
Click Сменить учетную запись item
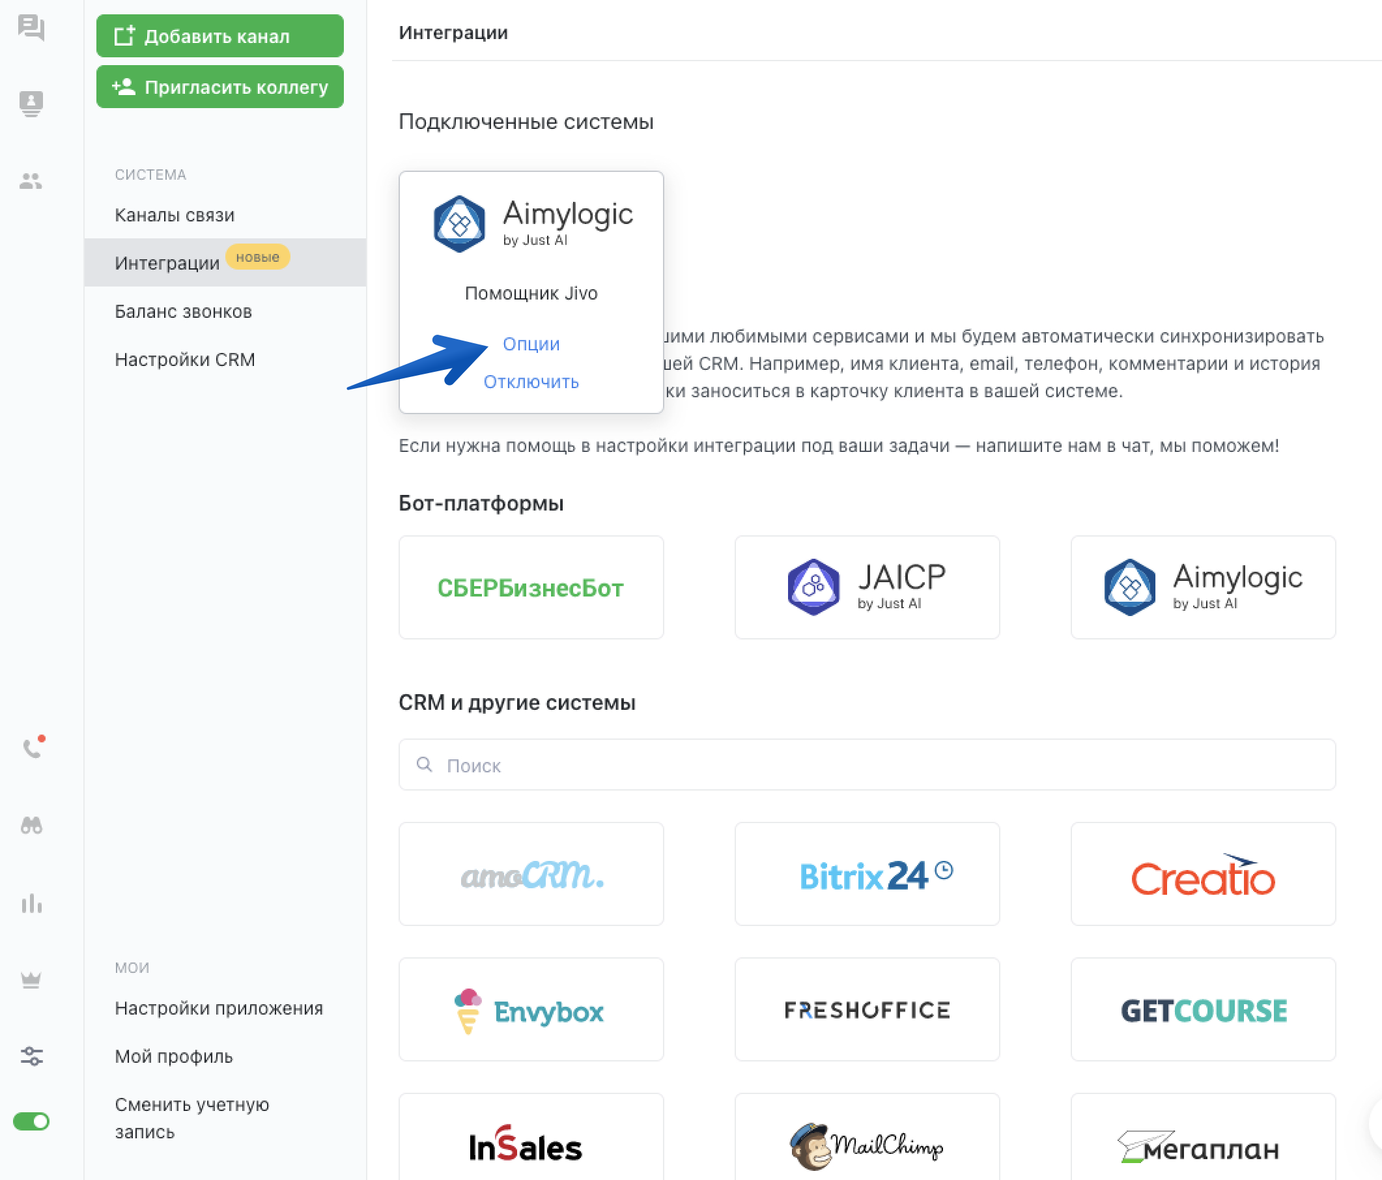pyautogui.click(x=192, y=1118)
